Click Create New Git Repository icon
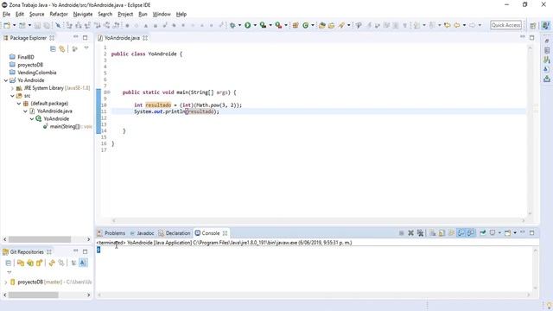 coord(39,263)
